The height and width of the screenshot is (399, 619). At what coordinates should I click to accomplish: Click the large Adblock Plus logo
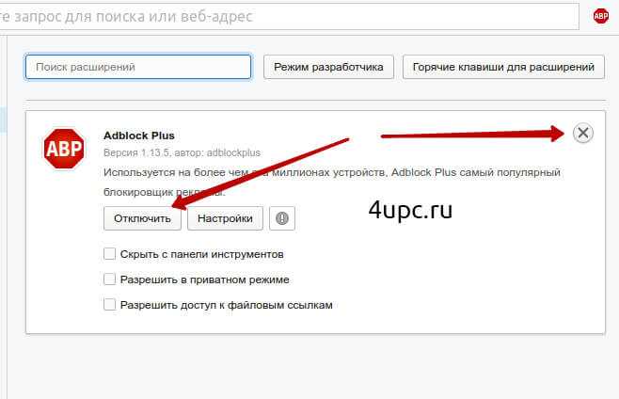tap(64, 149)
